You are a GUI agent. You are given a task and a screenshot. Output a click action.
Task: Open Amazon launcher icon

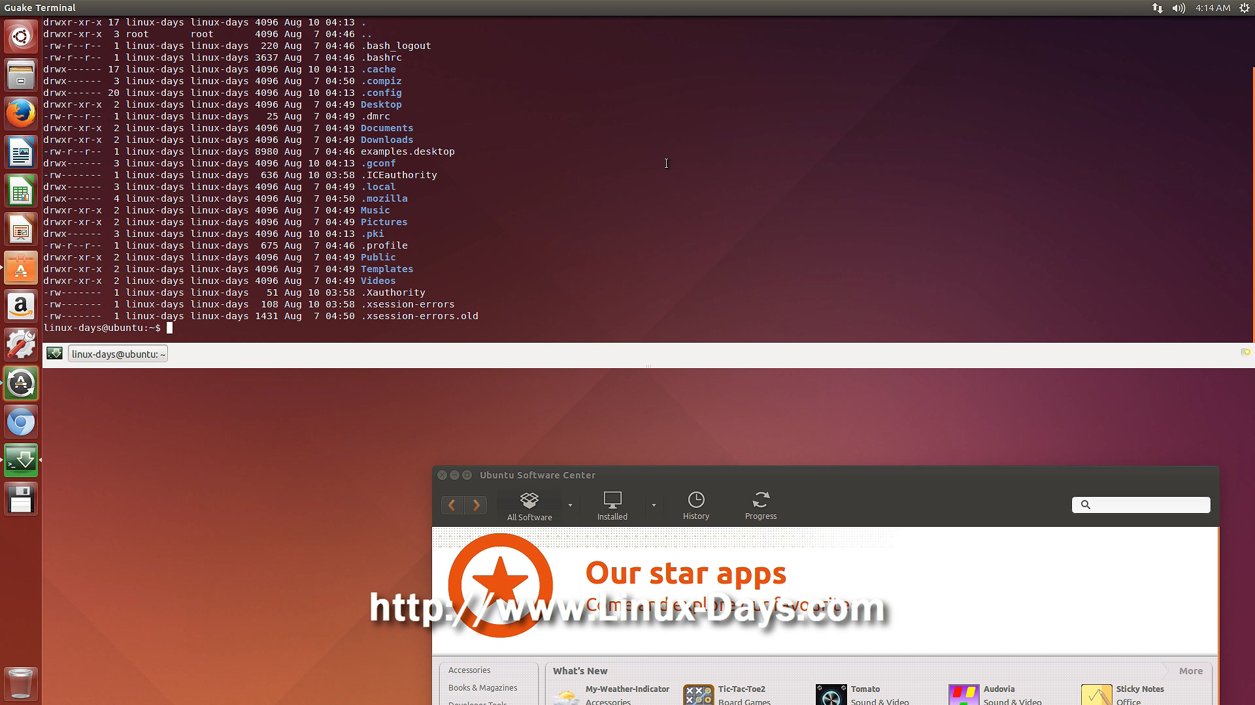21,306
